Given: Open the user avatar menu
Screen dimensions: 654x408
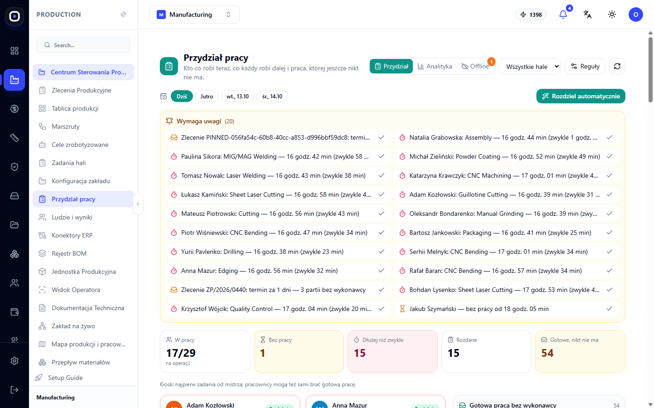Looking at the screenshot, I should pyautogui.click(x=636, y=15).
